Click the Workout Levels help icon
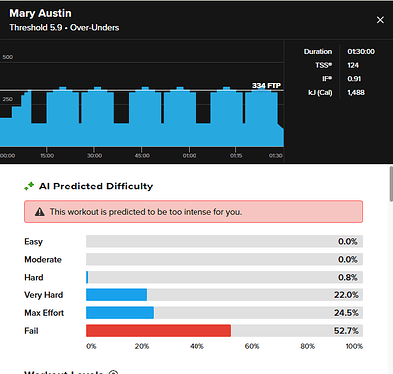 [113, 372]
